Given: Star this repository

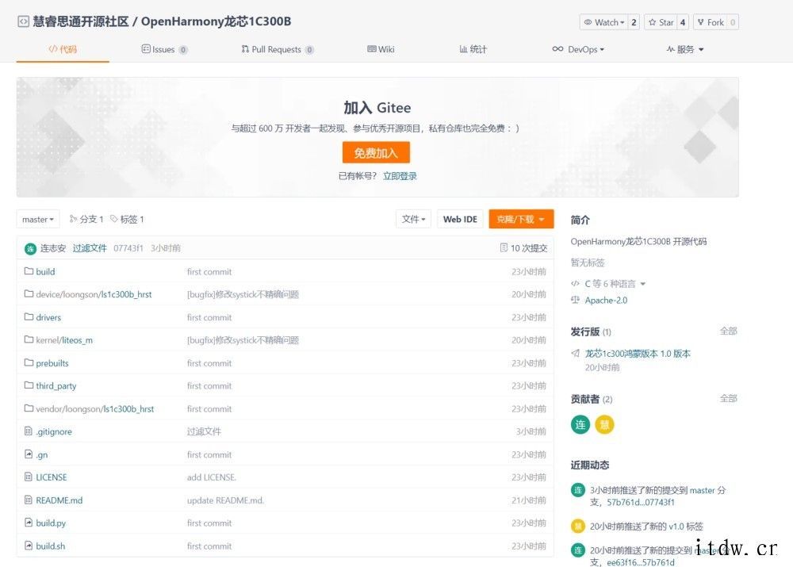Looking at the screenshot, I should [660, 22].
